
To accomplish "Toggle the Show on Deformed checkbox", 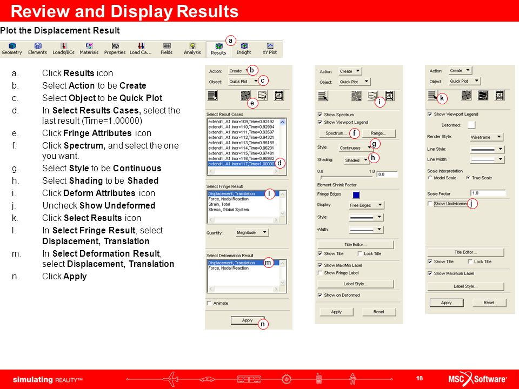I will 320,295.
